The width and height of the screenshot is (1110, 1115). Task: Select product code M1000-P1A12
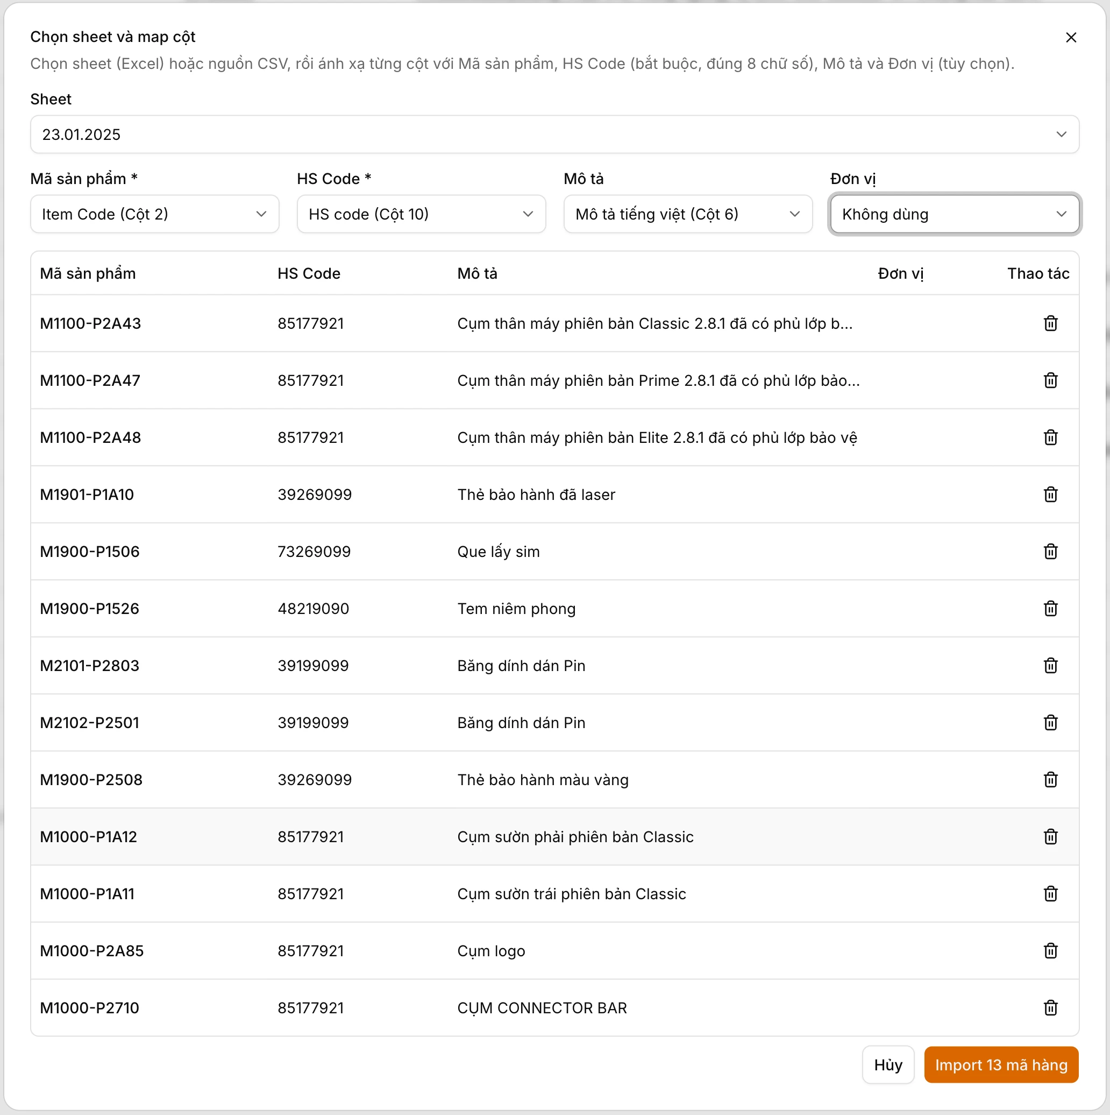click(88, 837)
